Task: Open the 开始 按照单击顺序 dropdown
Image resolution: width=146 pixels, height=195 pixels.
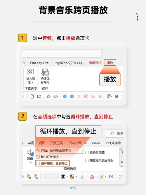Action: click(67, 150)
